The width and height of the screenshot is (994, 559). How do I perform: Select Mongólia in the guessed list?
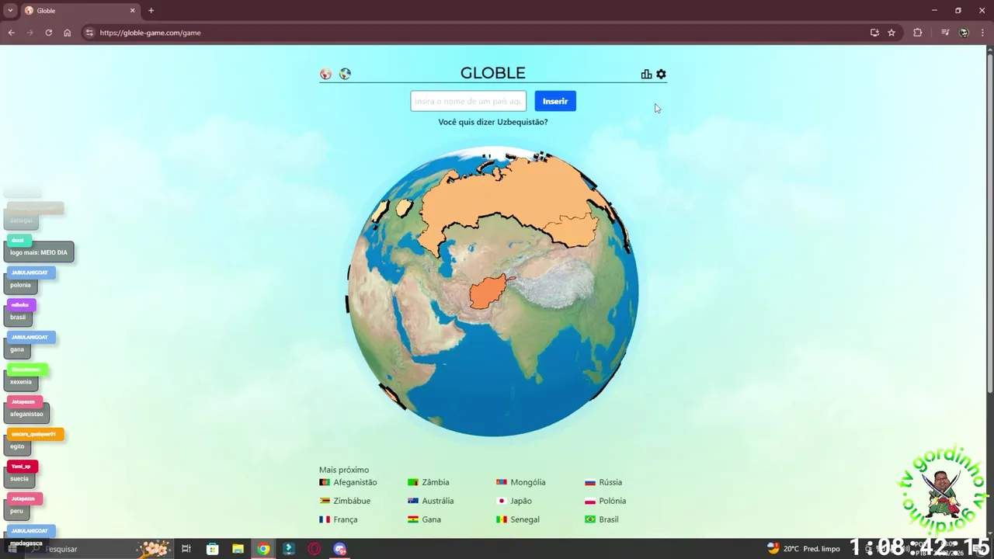(x=521, y=482)
